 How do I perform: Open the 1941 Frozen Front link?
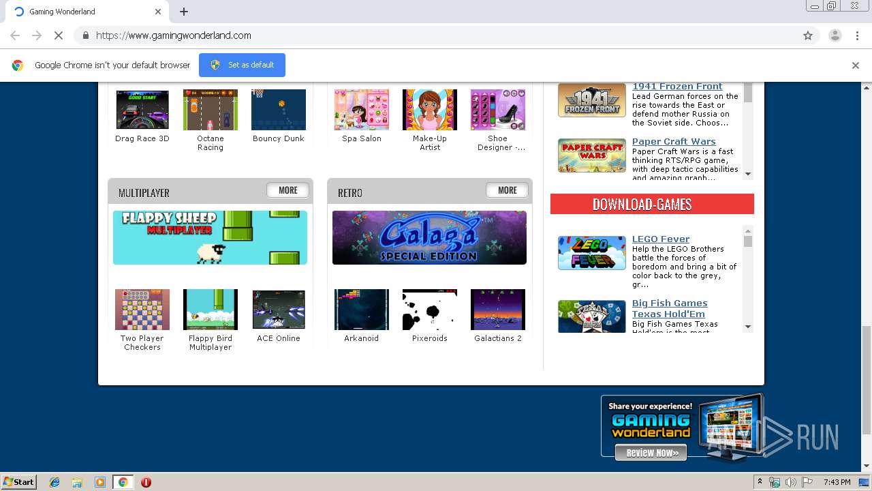coord(677,86)
